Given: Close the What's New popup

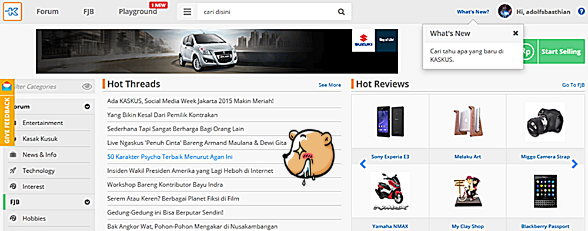Looking at the screenshot, I should tap(516, 33).
